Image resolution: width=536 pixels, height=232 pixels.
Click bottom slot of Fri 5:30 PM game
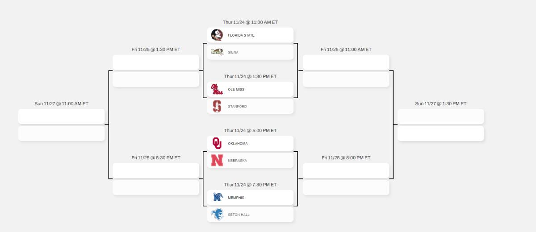coord(155,187)
